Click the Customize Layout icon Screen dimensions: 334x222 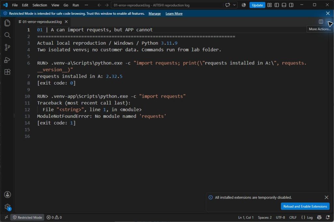pyautogui.click(x=269, y=5)
